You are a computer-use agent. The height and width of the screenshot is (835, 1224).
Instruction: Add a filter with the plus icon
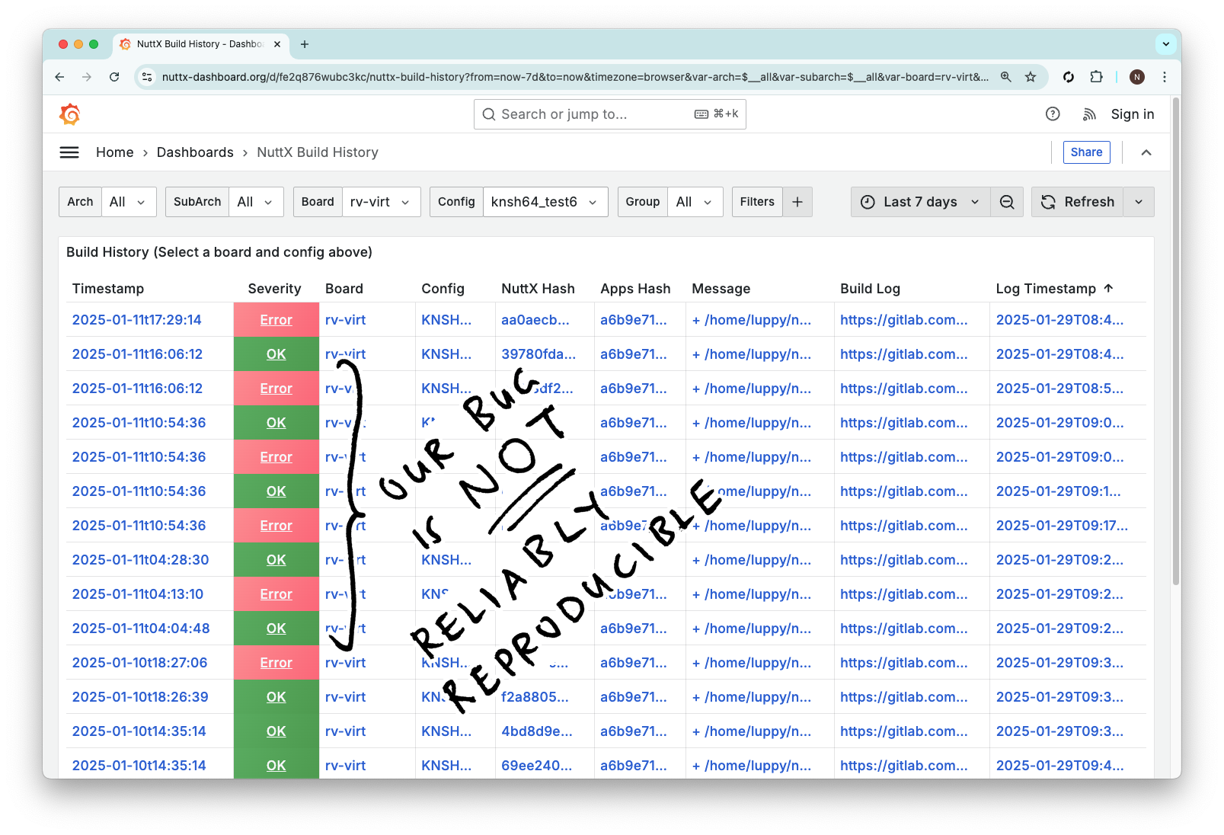point(797,202)
